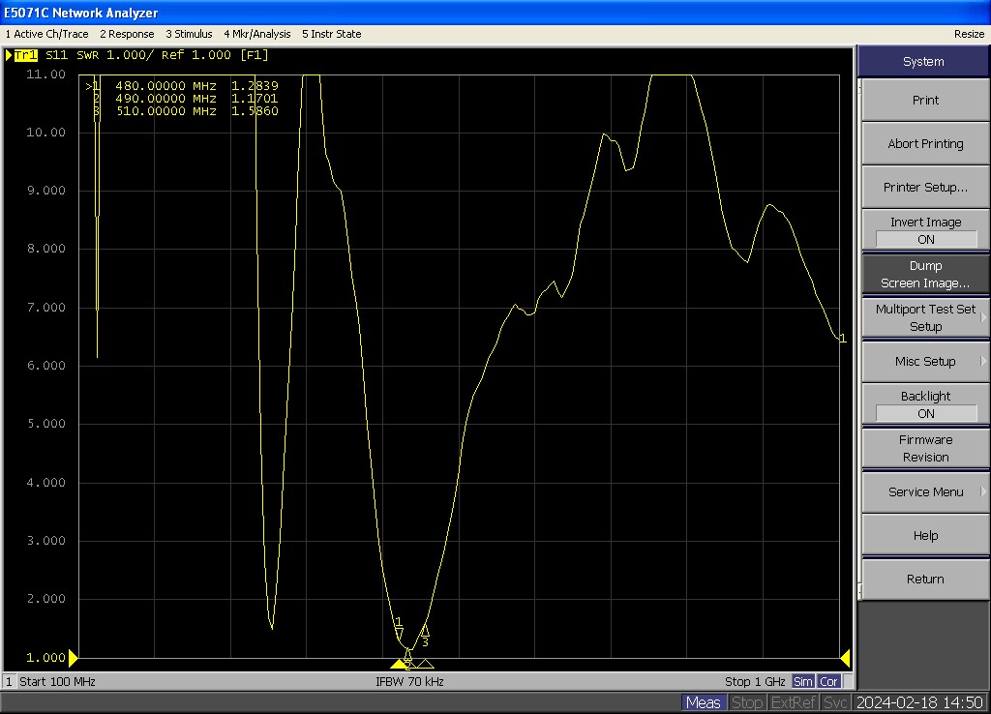
Task: Click the Stop status indicator
Action: 747,702
